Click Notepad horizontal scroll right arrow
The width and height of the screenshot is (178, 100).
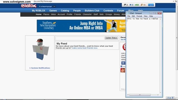158,95
